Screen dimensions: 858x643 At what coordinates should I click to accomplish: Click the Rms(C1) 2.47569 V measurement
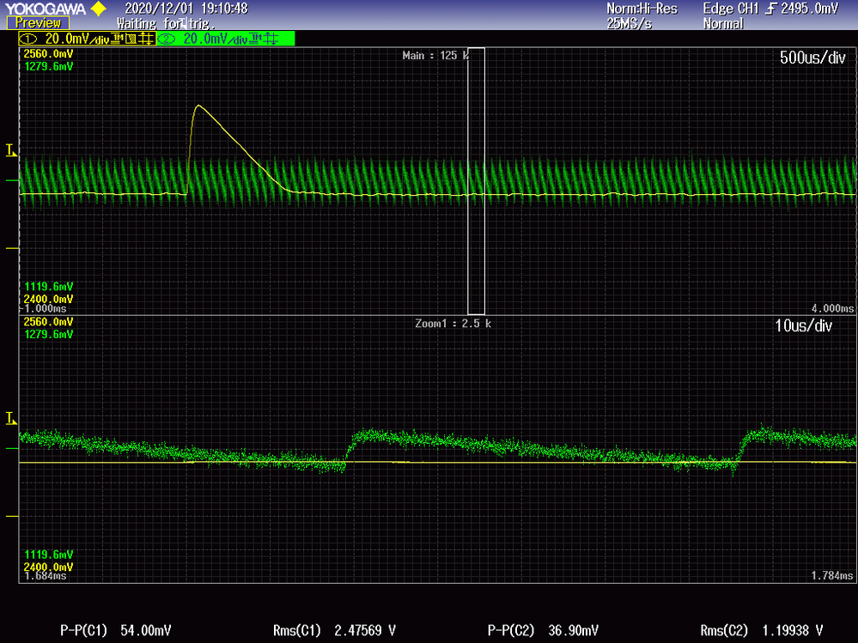coord(334,630)
